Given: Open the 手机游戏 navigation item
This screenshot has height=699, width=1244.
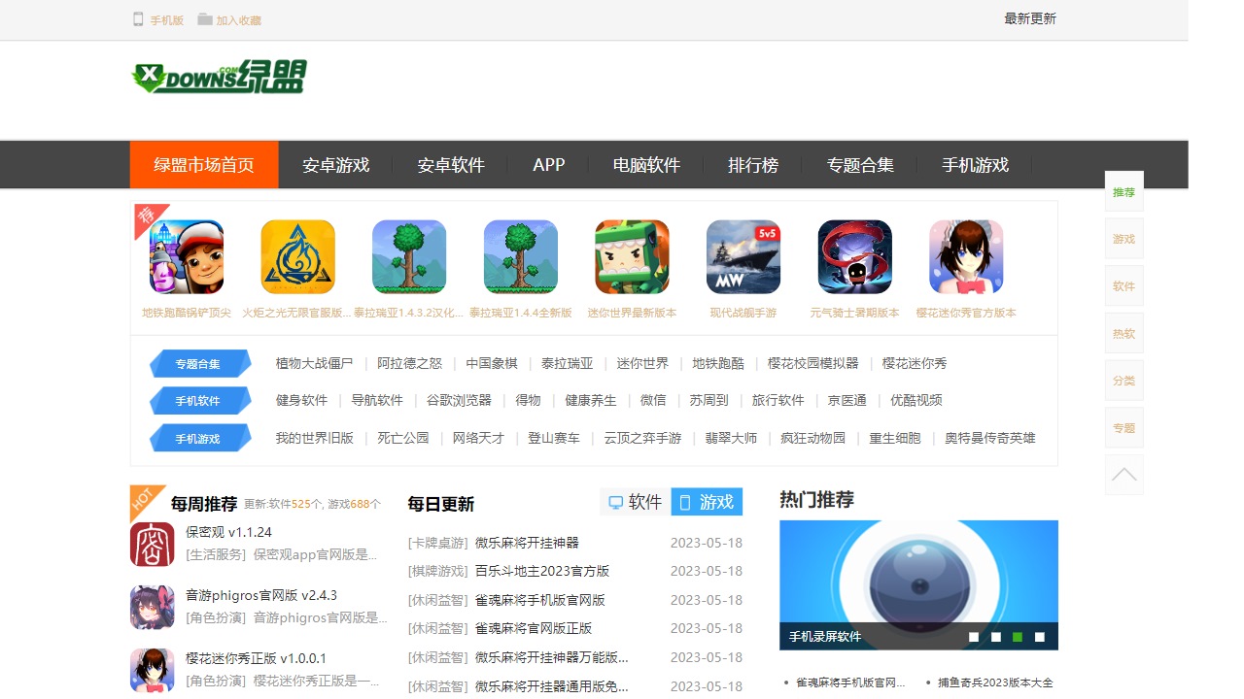Looking at the screenshot, I should click(x=976, y=165).
